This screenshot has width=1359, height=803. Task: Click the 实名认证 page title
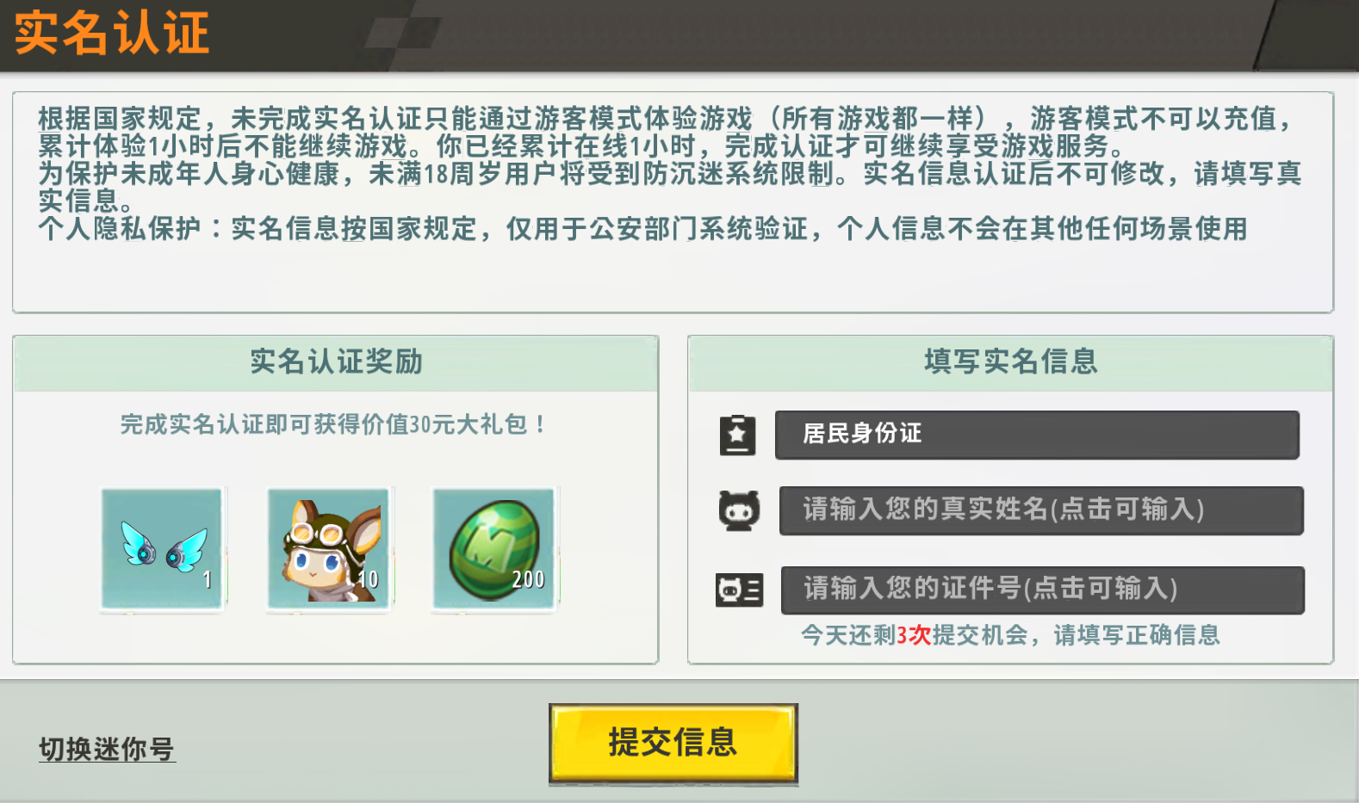[x=112, y=34]
